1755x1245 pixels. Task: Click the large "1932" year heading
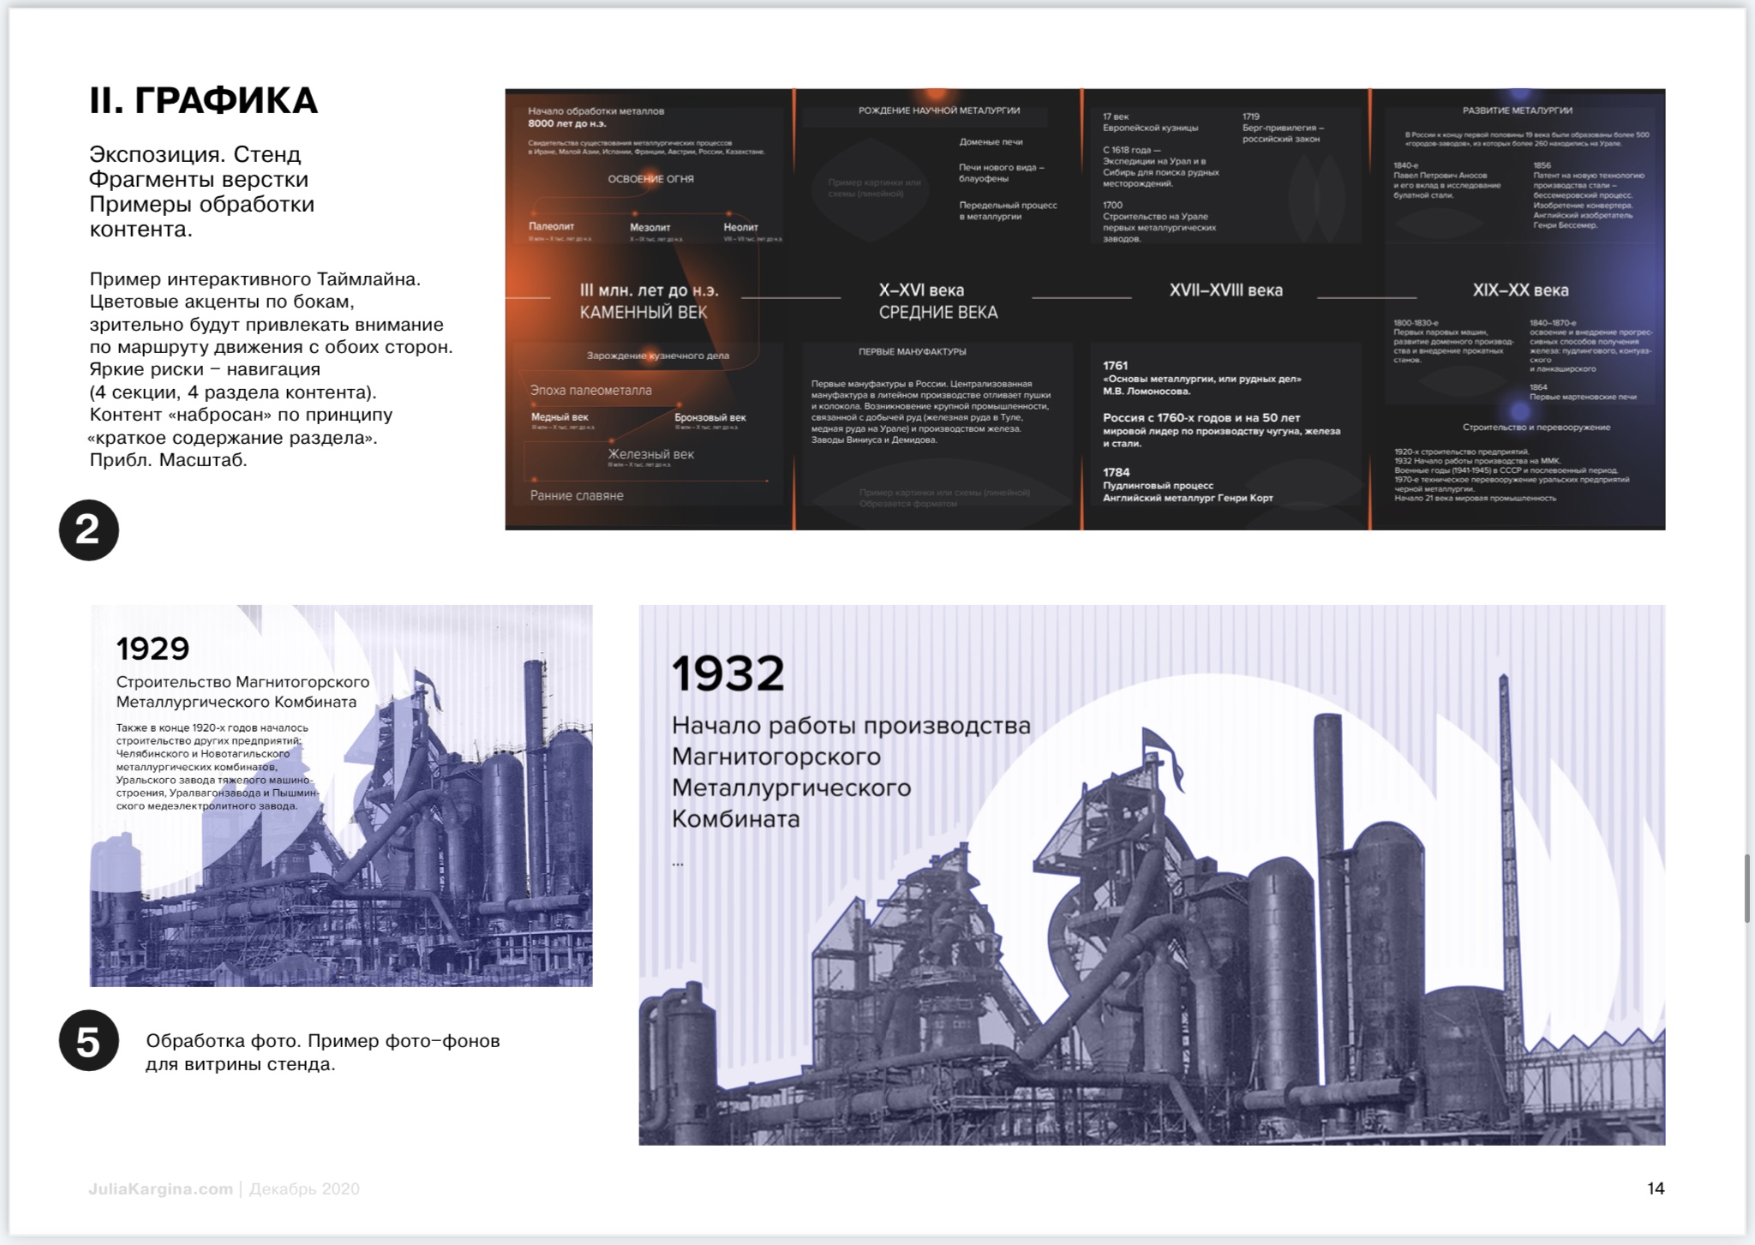click(728, 673)
